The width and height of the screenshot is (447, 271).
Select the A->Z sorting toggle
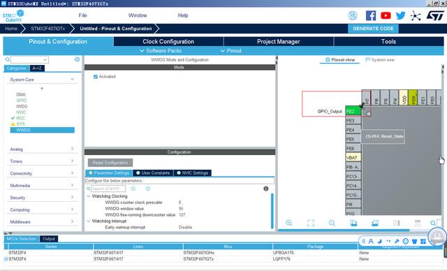tap(37, 68)
